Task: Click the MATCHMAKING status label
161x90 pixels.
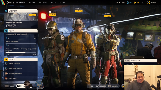Action: point(101,86)
